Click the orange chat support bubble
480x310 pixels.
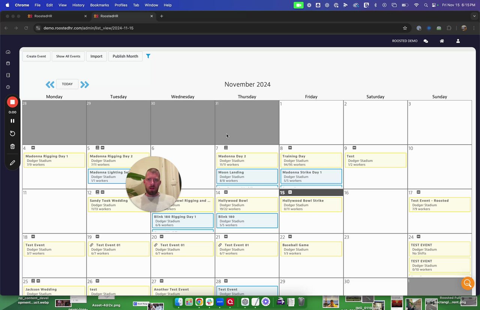tap(468, 283)
